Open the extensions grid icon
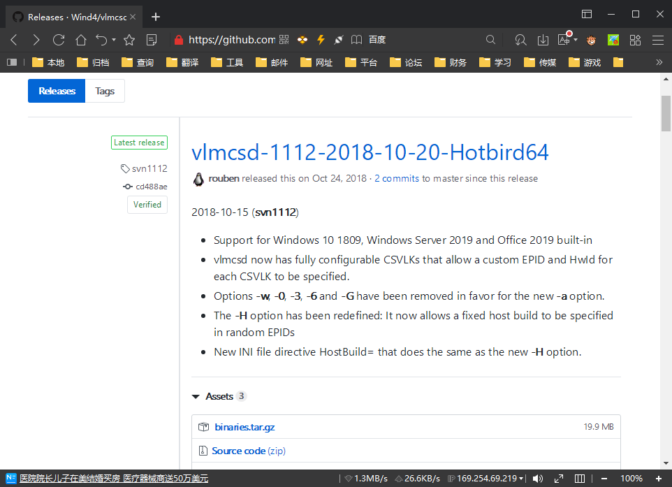Viewport: 672px width, 487px height. (x=635, y=40)
